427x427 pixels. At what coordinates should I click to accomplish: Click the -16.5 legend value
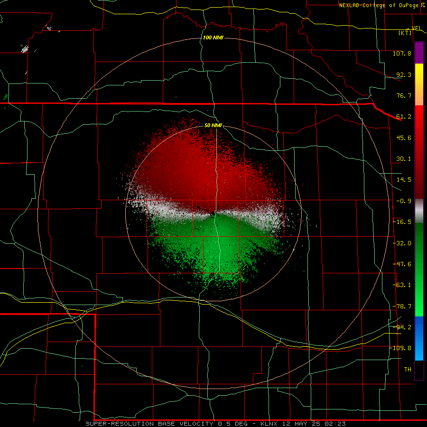(x=402, y=222)
